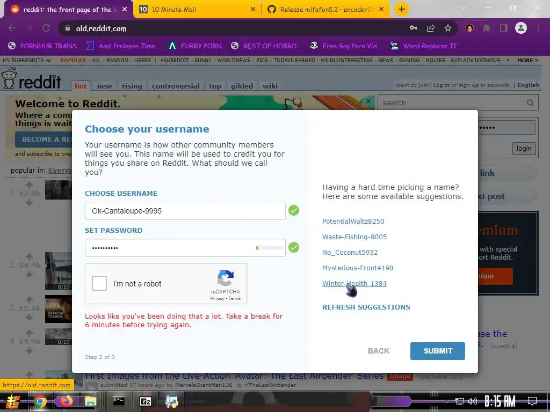Open a new tab with plus button

[402, 10]
